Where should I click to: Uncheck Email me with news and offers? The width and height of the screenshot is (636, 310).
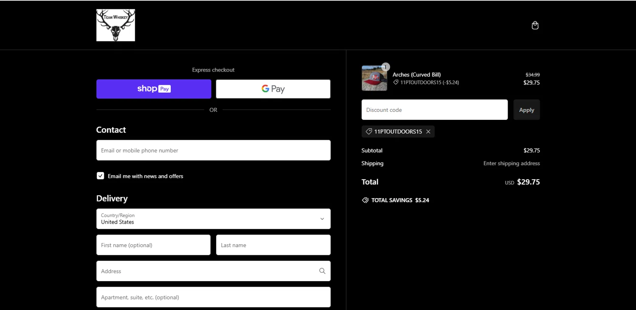100,176
